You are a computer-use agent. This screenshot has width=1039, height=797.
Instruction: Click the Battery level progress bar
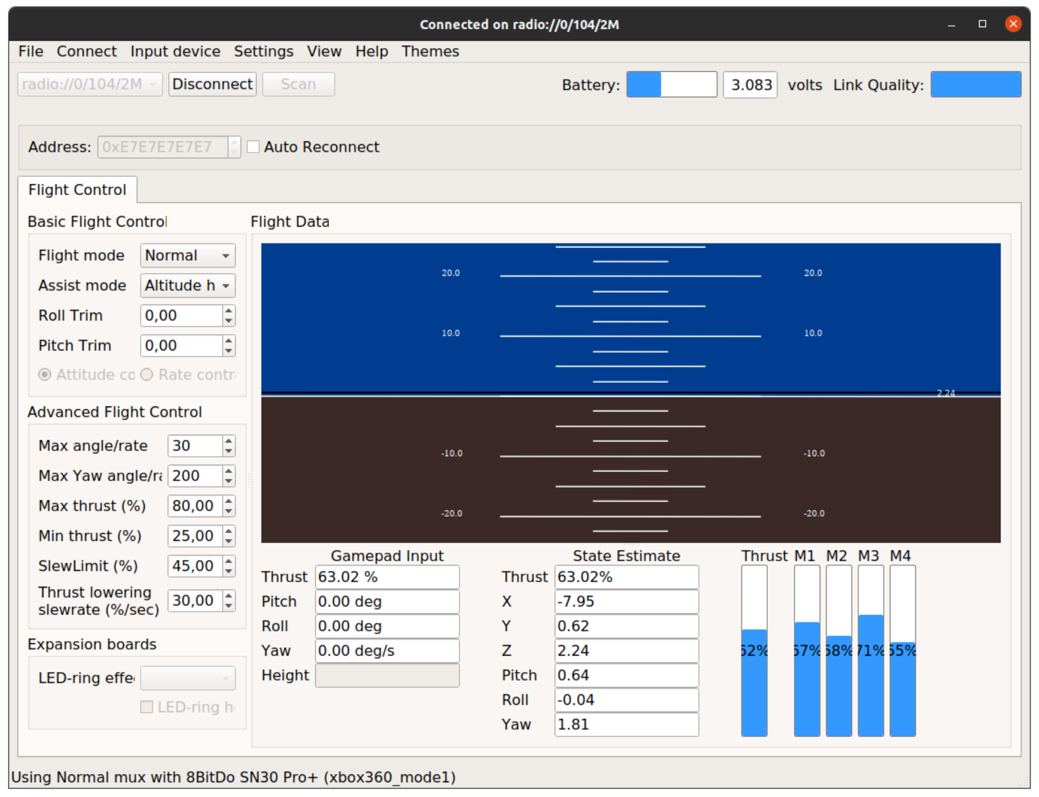(672, 85)
